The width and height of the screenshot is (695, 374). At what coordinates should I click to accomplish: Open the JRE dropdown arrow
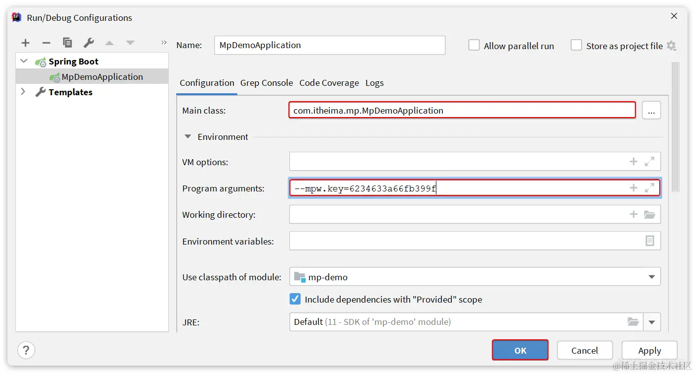click(x=652, y=322)
